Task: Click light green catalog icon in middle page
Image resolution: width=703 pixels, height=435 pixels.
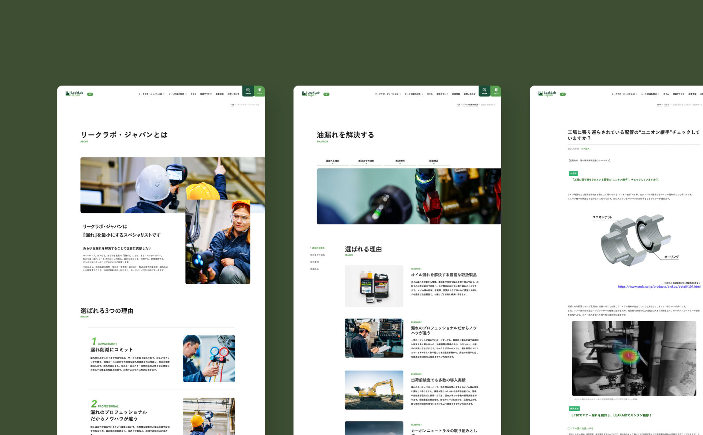Action: (496, 91)
